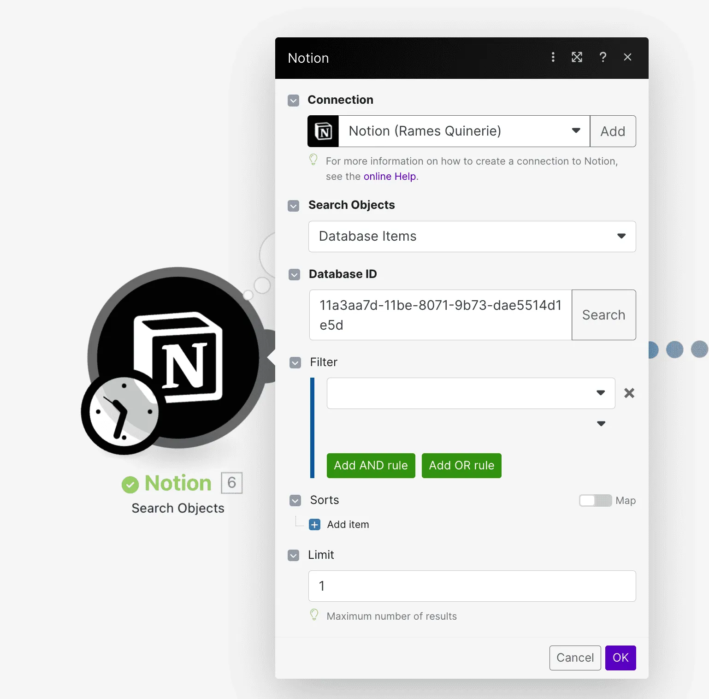
Task: Click the Map label beside the Sorts switch
Action: 626,501
